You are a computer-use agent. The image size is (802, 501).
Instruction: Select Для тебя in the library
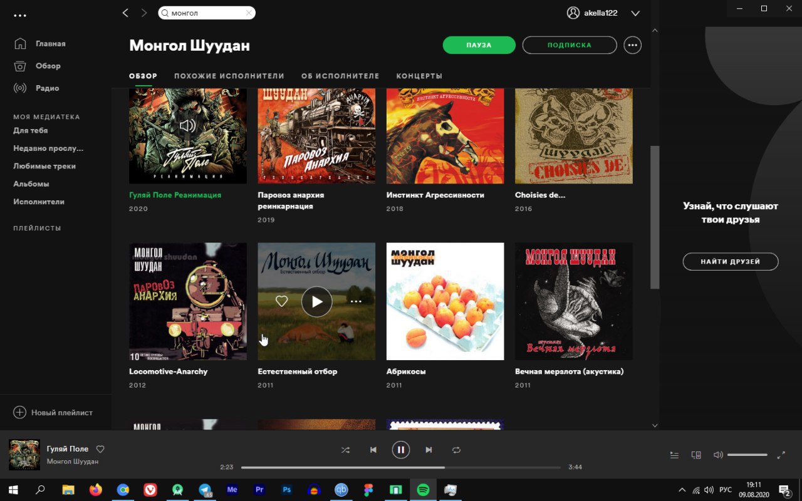tap(31, 131)
